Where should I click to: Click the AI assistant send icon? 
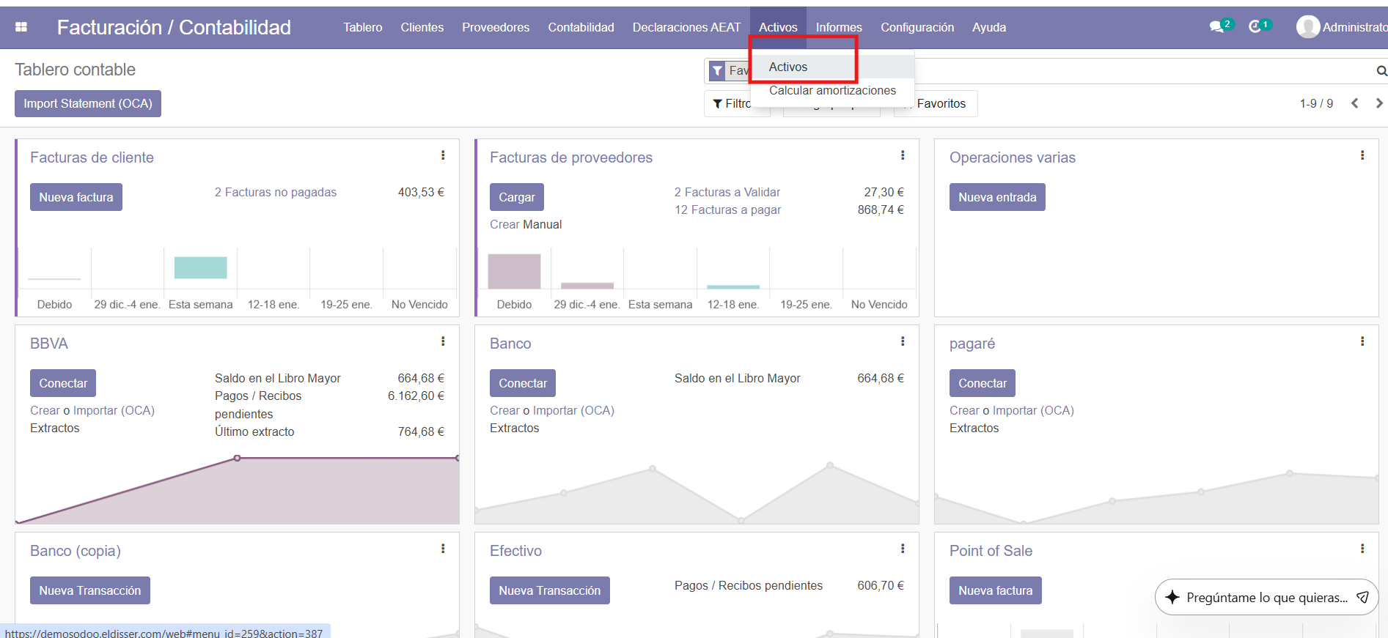1362,597
